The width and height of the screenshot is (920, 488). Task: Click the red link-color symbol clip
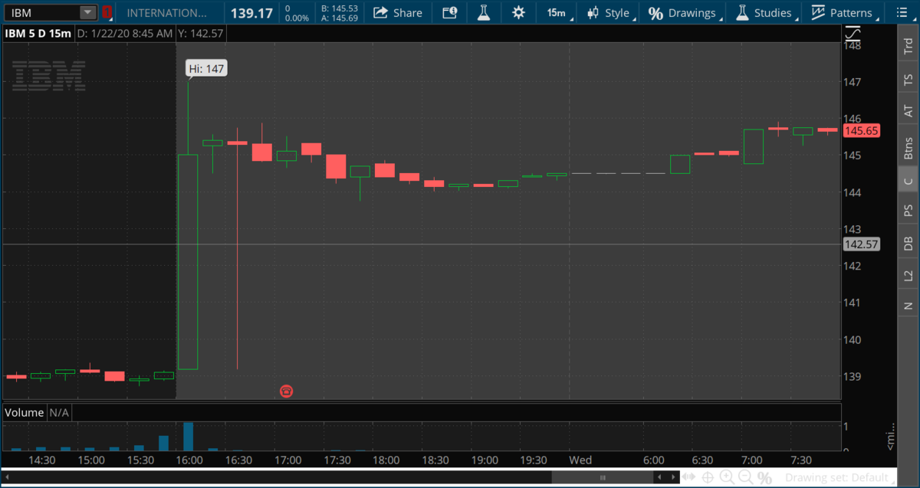tap(108, 12)
